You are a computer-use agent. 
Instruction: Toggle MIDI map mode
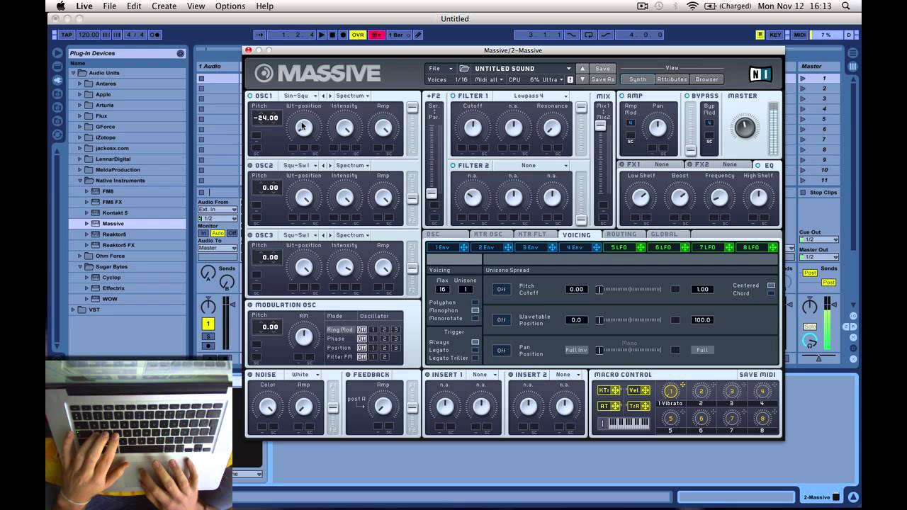[x=800, y=35]
